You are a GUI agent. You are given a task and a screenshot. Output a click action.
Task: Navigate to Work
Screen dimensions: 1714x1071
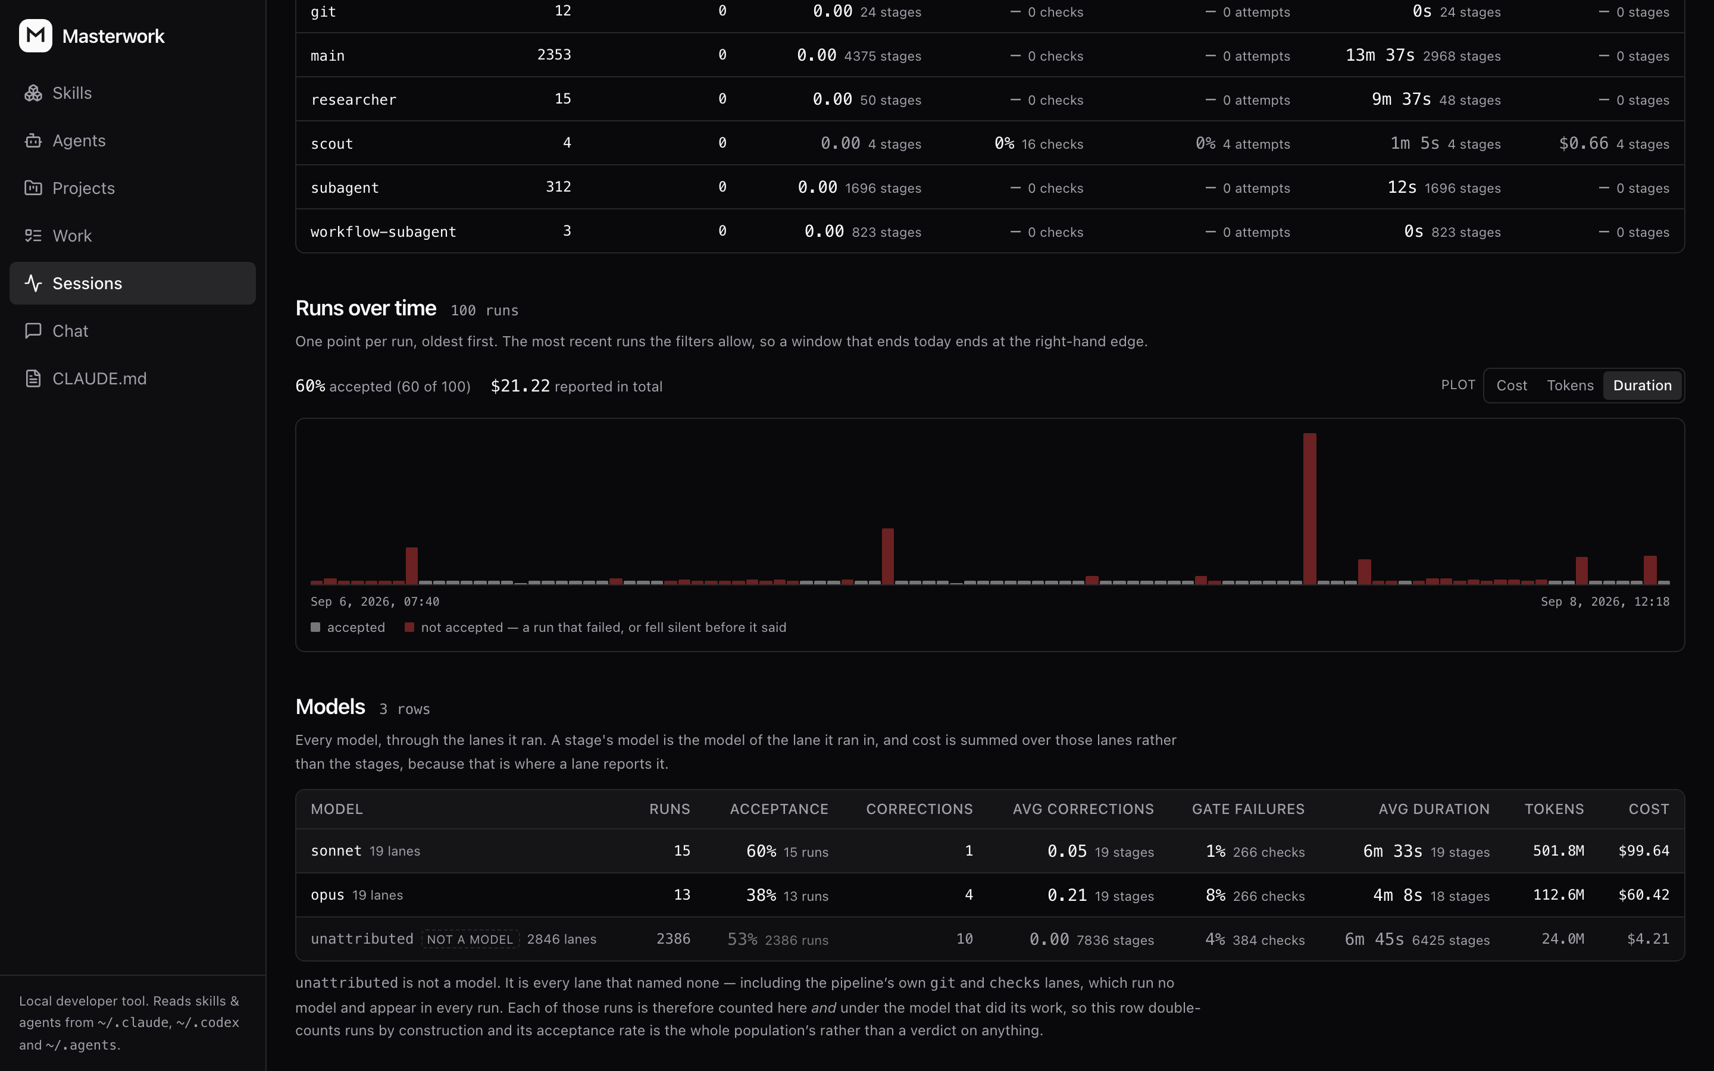click(133, 235)
